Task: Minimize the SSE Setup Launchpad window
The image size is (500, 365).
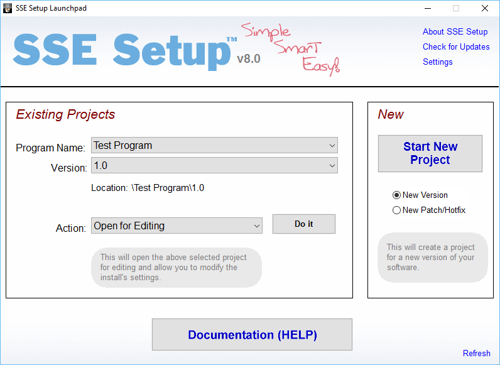Action: pyautogui.click(x=428, y=8)
